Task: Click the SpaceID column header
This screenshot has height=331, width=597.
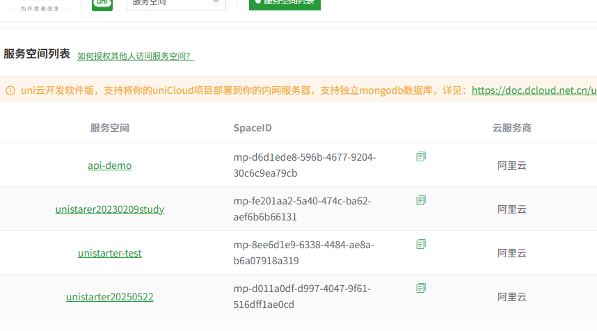Action: (253, 128)
